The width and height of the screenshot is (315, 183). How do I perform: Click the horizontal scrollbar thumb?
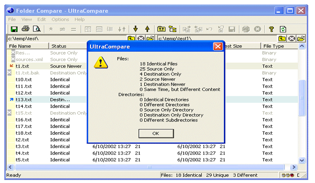click(150, 167)
